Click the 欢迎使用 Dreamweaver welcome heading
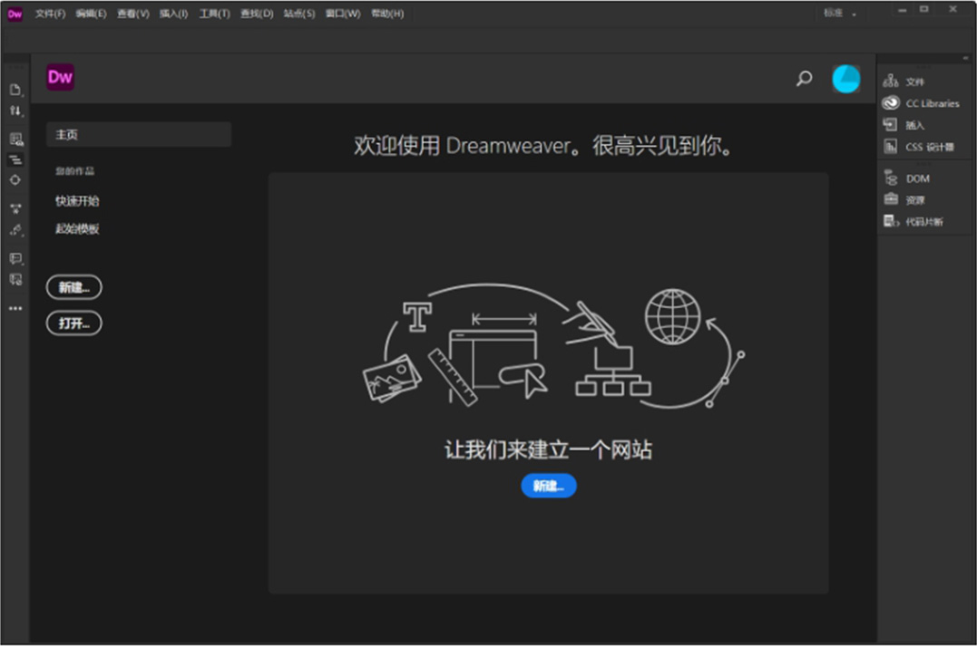 tap(542, 146)
